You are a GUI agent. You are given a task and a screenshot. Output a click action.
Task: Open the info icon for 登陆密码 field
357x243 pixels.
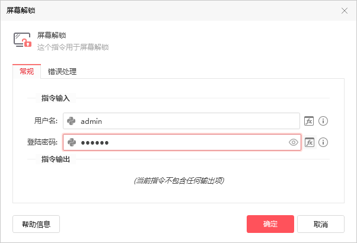pyautogui.click(x=323, y=142)
